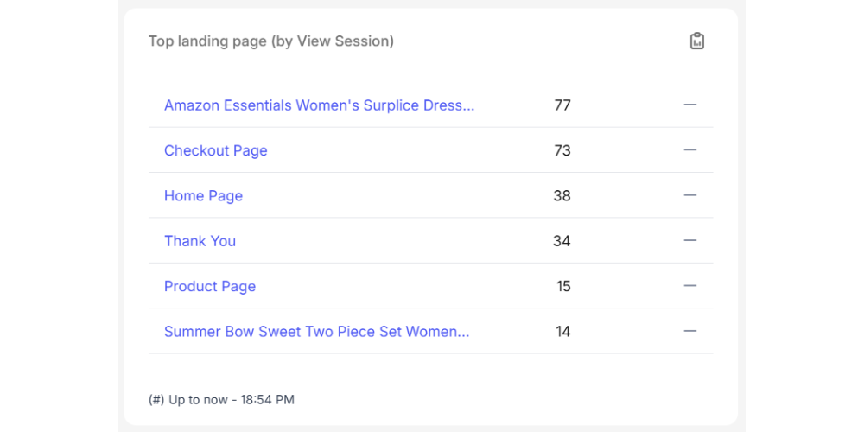The image size is (864, 432).
Task: Click the Top landing page card title
Action: click(271, 41)
